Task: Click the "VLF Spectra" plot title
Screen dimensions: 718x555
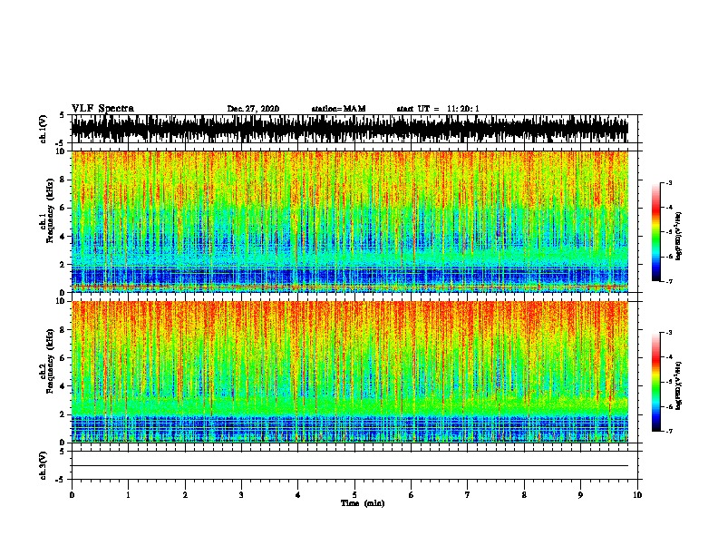Action: click(102, 109)
